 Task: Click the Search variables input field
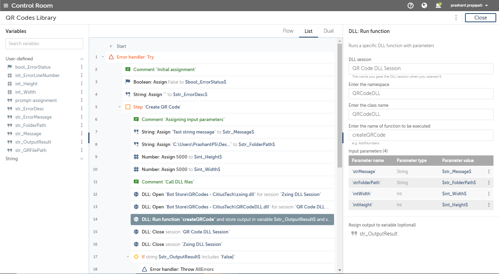coord(44,44)
